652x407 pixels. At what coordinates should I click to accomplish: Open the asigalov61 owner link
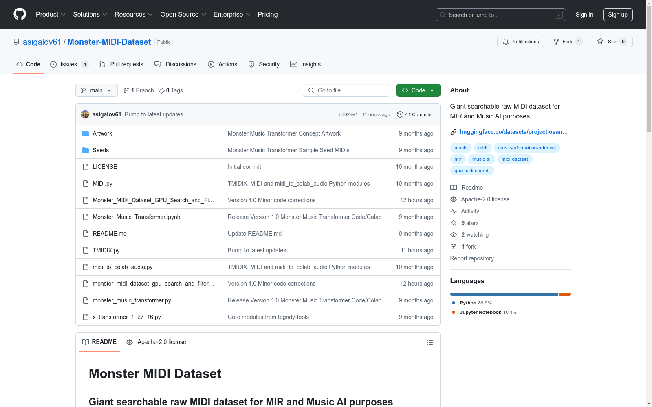click(42, 42)
